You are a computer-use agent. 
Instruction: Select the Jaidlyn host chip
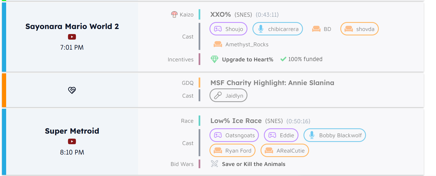tap(228, 96)
